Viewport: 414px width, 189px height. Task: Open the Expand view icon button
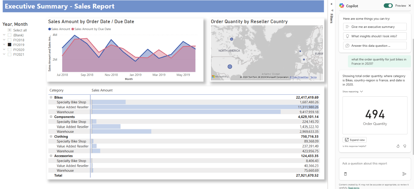pyautogui.click(x=354, y=140)
